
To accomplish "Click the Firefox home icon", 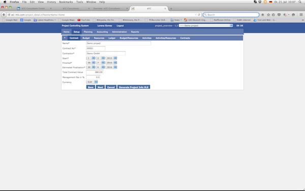I will tap(263, 15).
